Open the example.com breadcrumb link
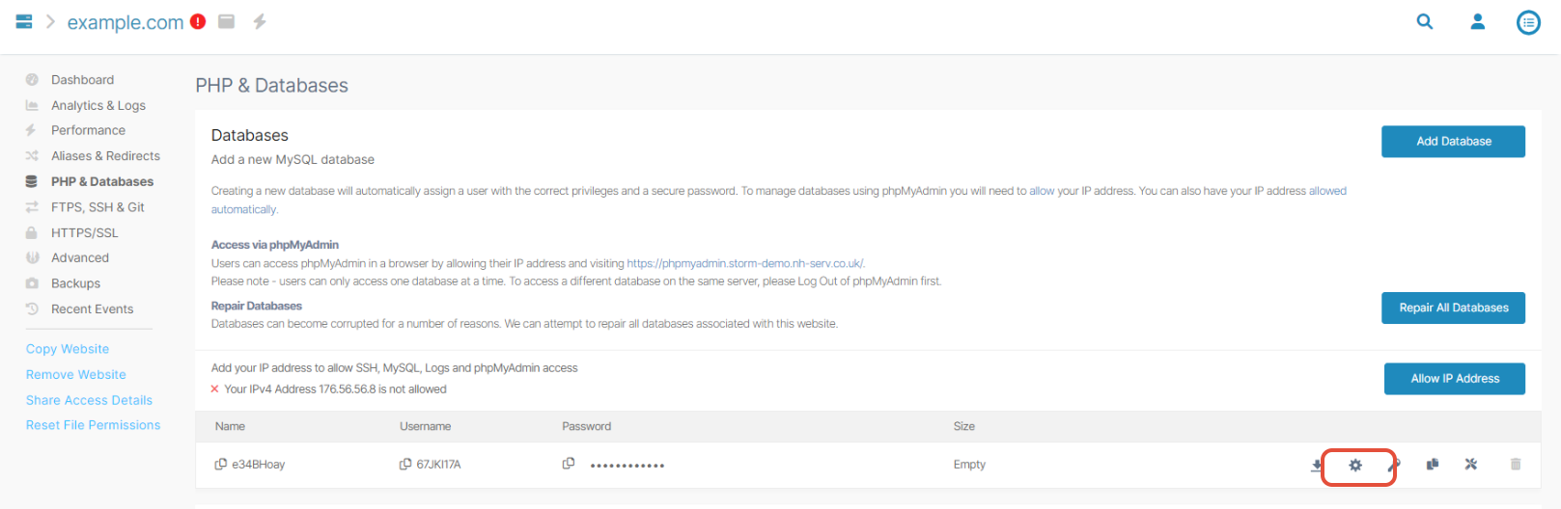The image size is (1561, 509). coord(125,22)
